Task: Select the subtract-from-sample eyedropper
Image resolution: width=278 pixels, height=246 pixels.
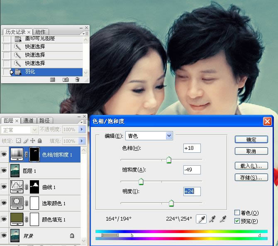Action: pos(223,219)
